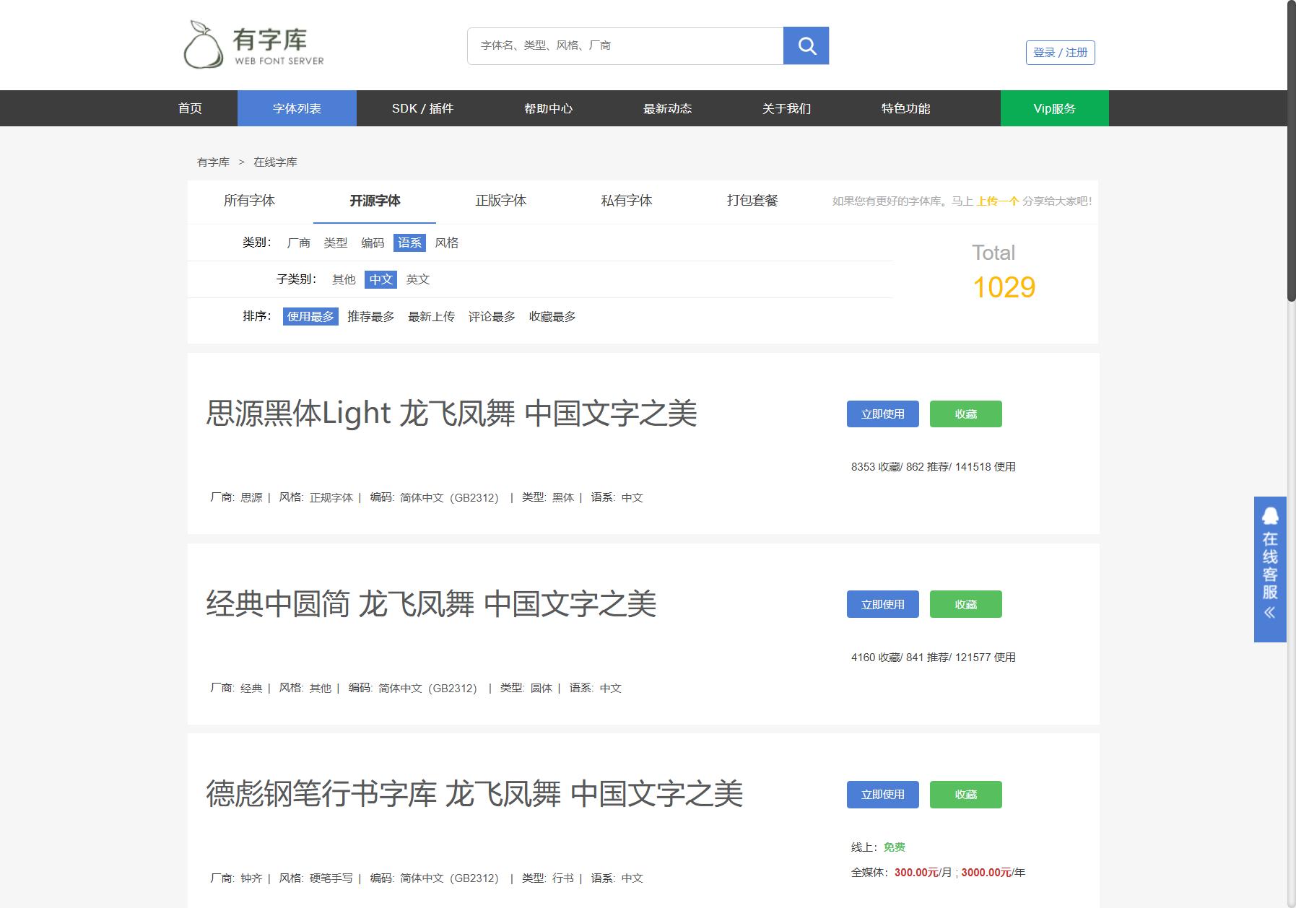Viewport: 1296px width, 908px height.
Task: Sort by 最新上传
Action: point(431,316)
